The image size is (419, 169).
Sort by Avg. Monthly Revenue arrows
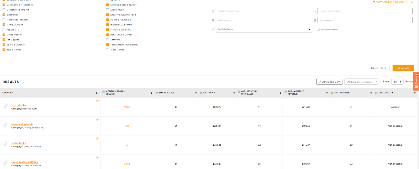tap(327, 93)
